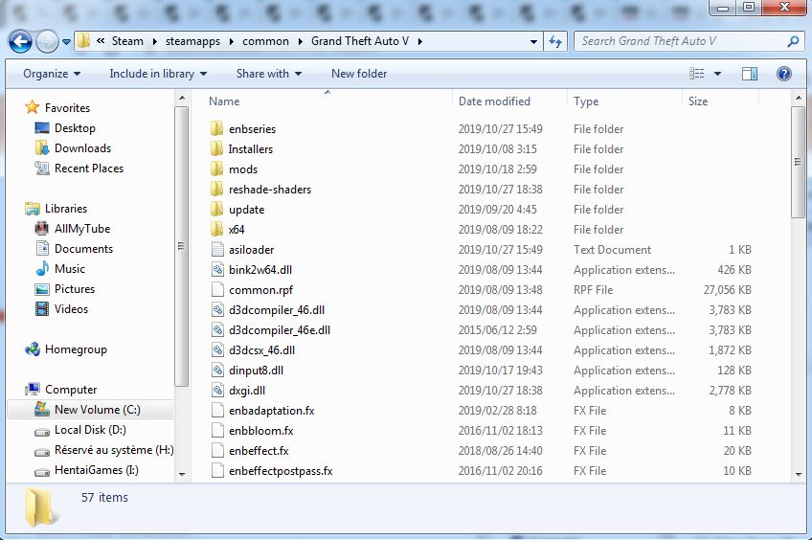The width and height of the screenshot is (812, 540).
Task: Toggle the preview pane icon
Action: (750, 74)
